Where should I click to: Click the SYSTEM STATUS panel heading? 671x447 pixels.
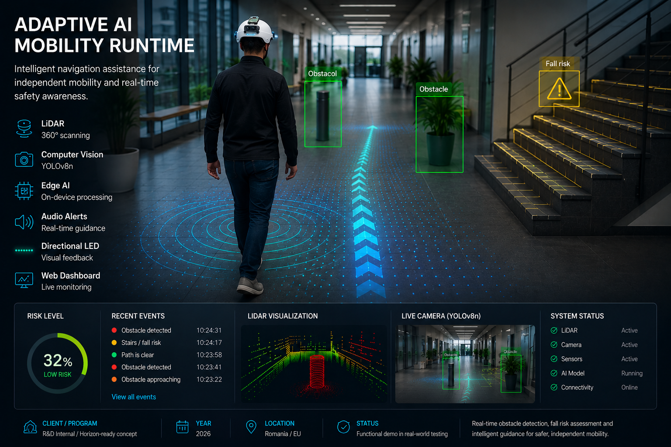[577, 316]
